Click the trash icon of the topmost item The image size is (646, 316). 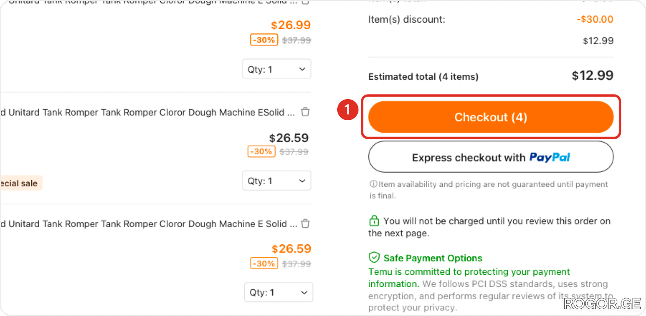coord(305,2)
